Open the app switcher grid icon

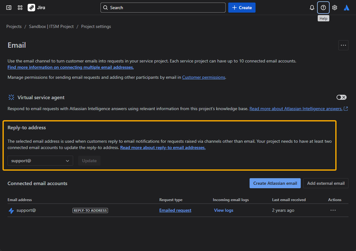20,7
